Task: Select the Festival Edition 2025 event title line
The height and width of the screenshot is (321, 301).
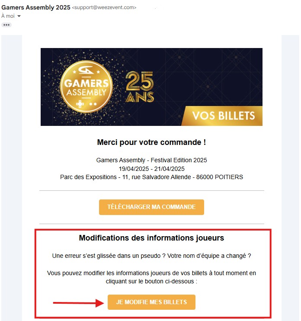Action: pyautogui.click(x=151, y=160)
